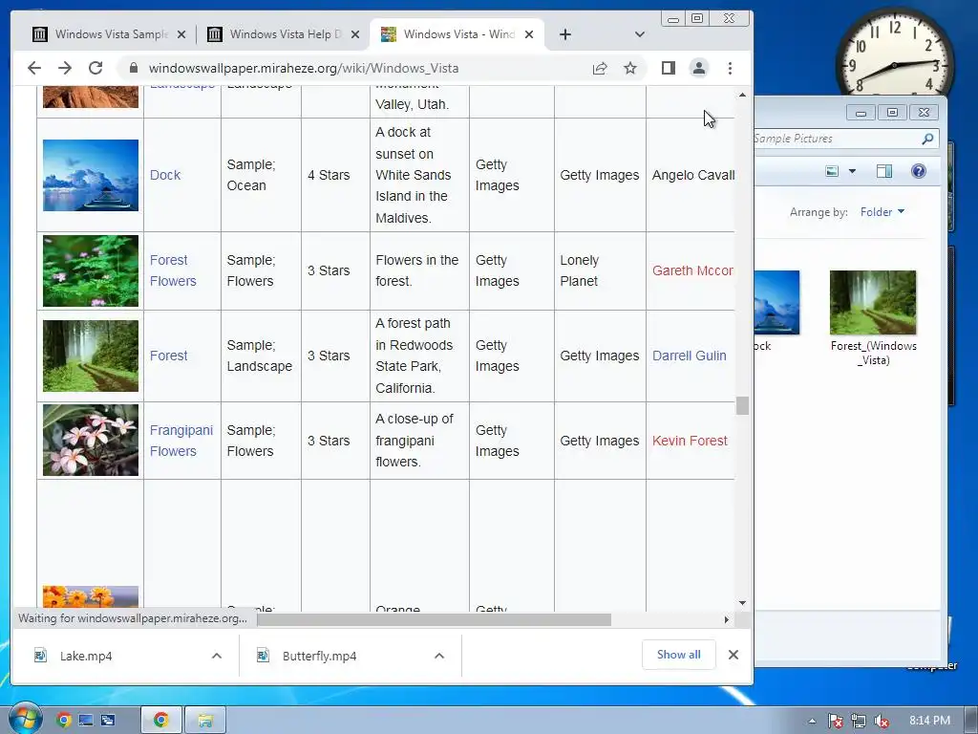The image size is (978, 734).
Task: Click Show desktop quick launch icon
Action: click(x=85, y=721)
